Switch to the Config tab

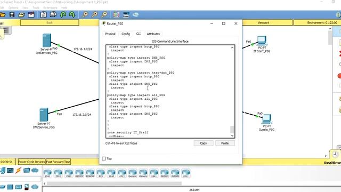pyautogui.click(x=126, y=34)
